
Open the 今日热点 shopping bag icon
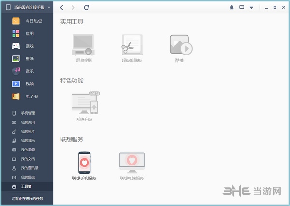coord(16,21)
